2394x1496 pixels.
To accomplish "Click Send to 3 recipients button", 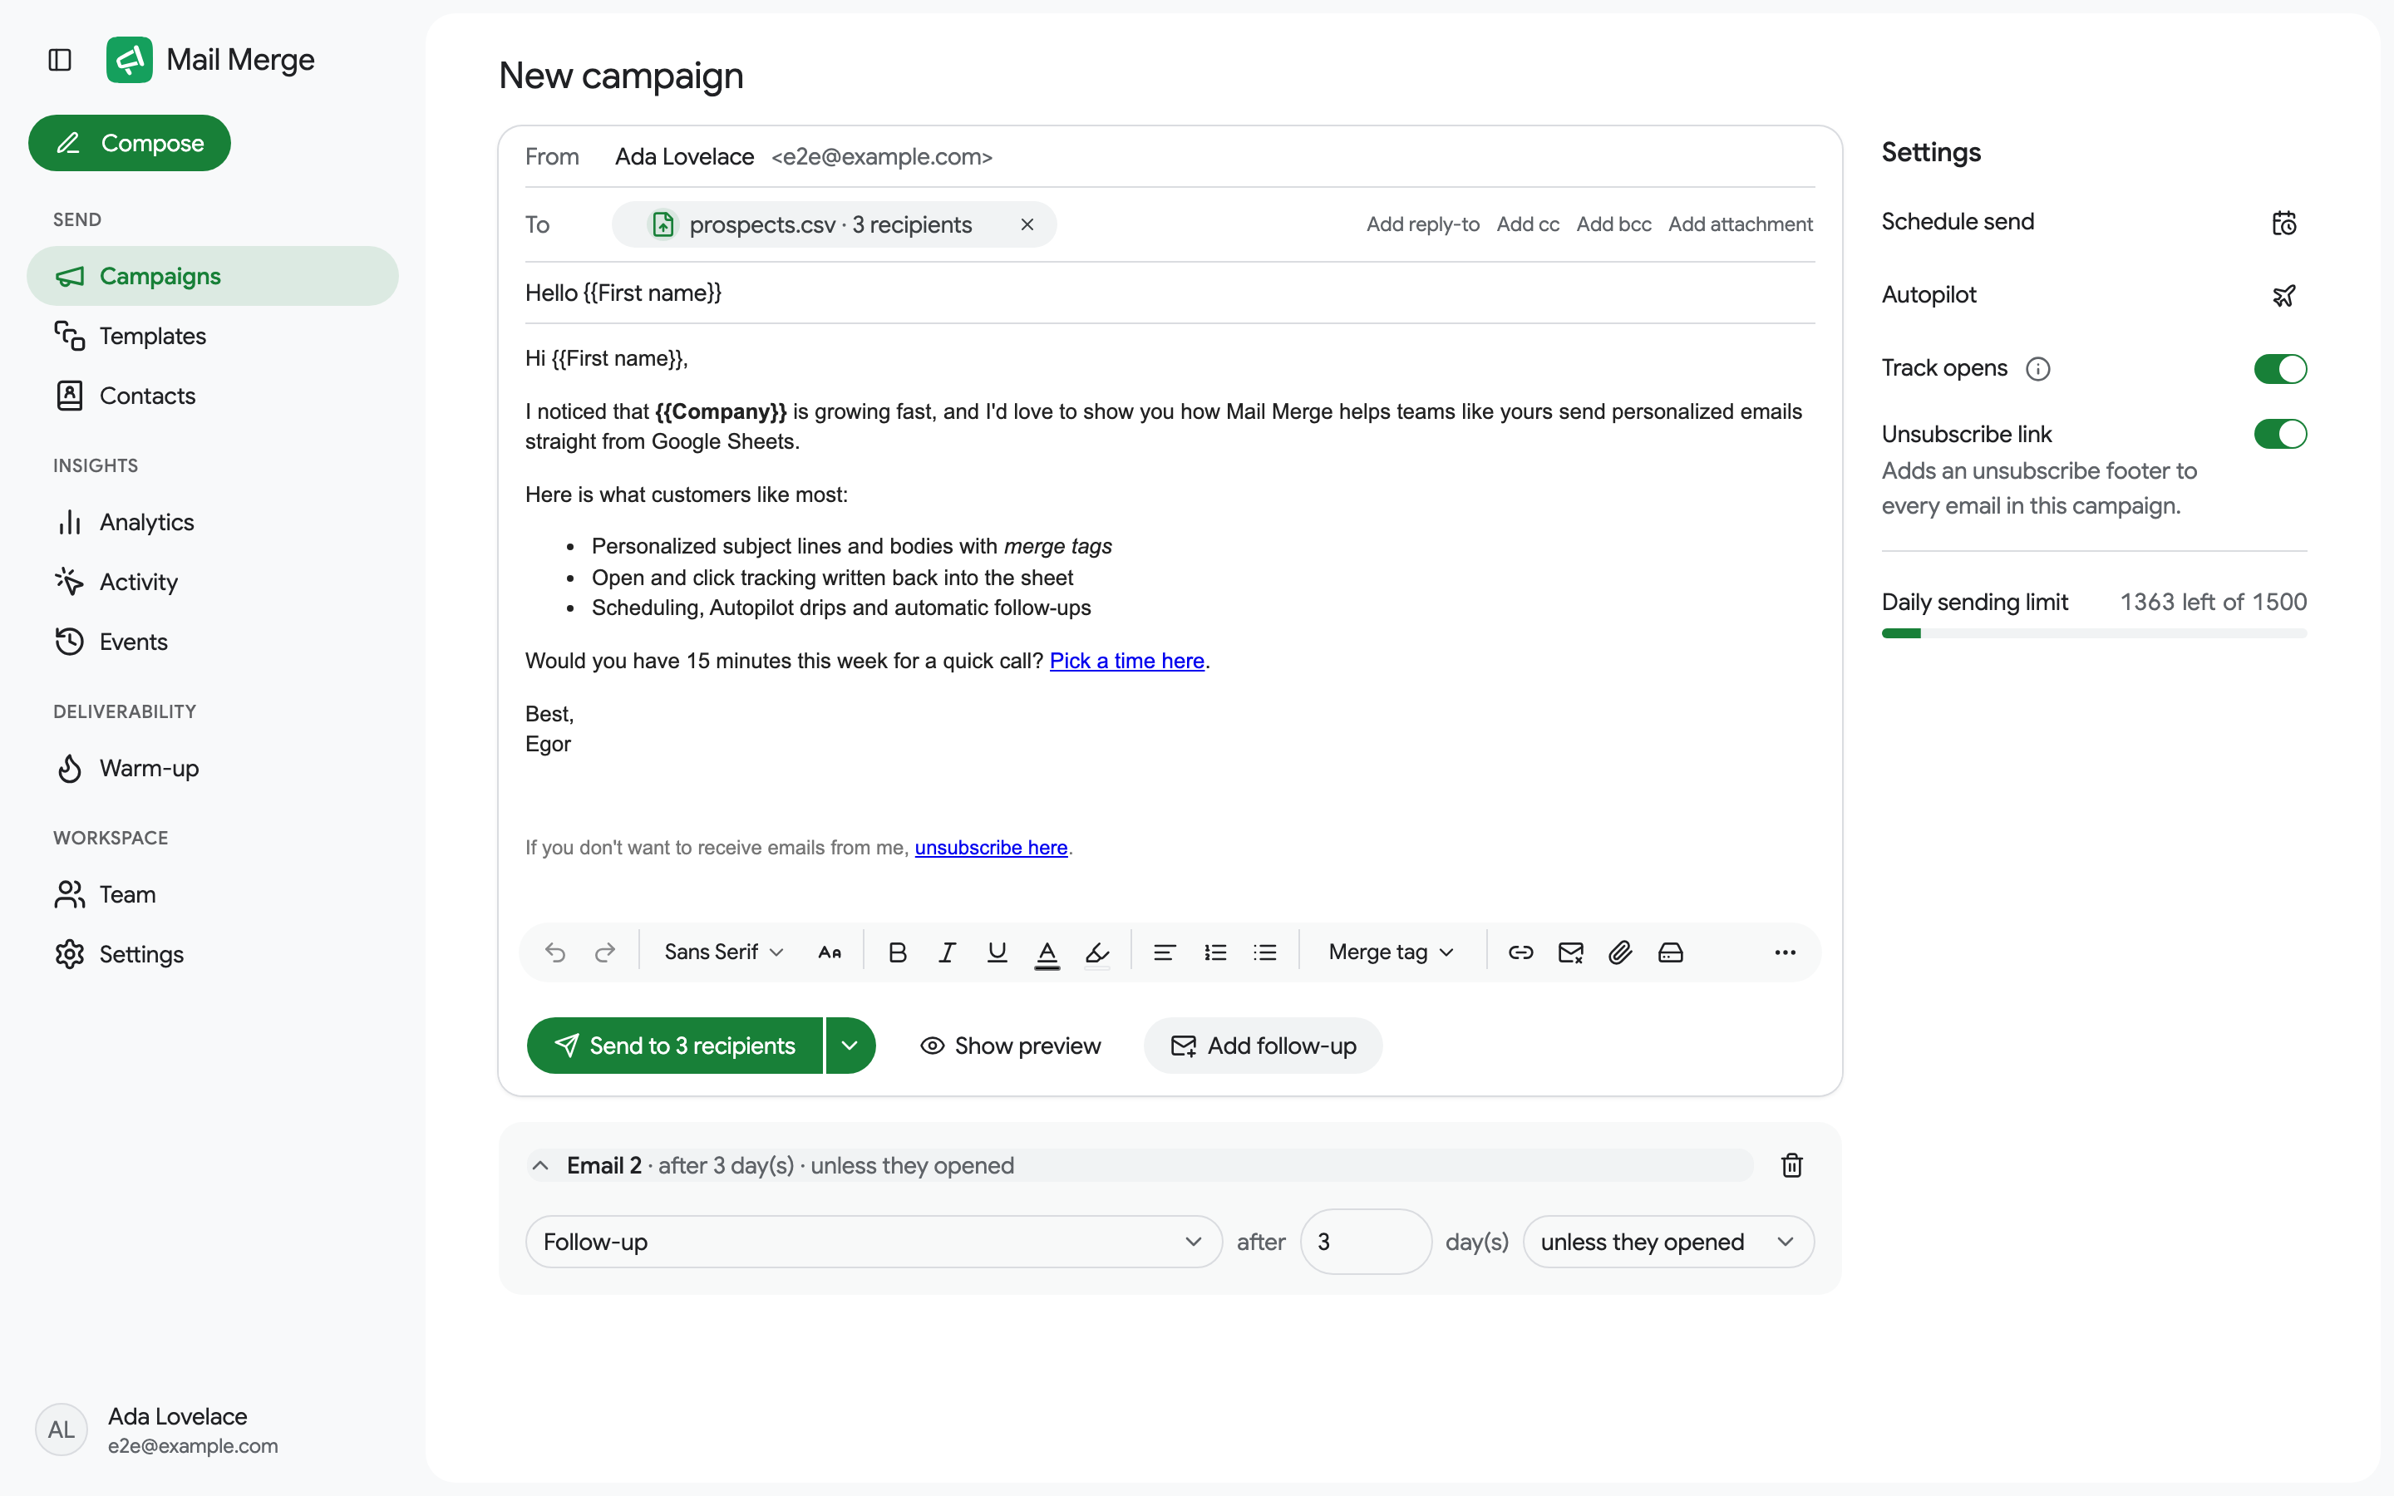I will (x=675, y=1045).
